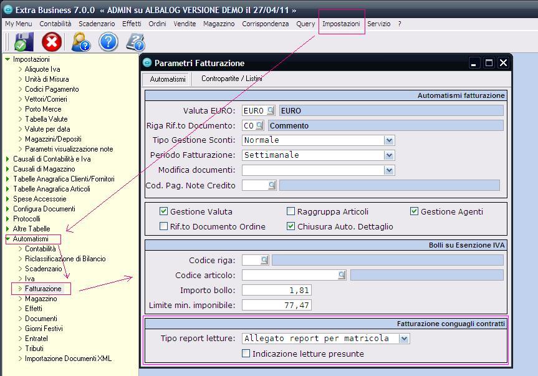538x376 pixels.
Task: Click the Importo bollo input field
Action: pyautogui.click(x=277, y=290)
